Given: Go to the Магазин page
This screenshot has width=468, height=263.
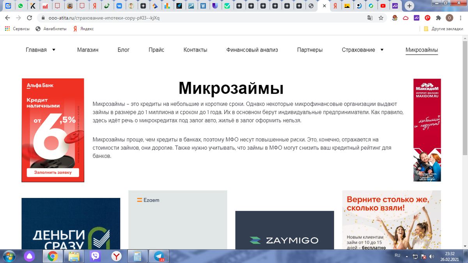Looking at the screenshot, I should tap(88, 50).
